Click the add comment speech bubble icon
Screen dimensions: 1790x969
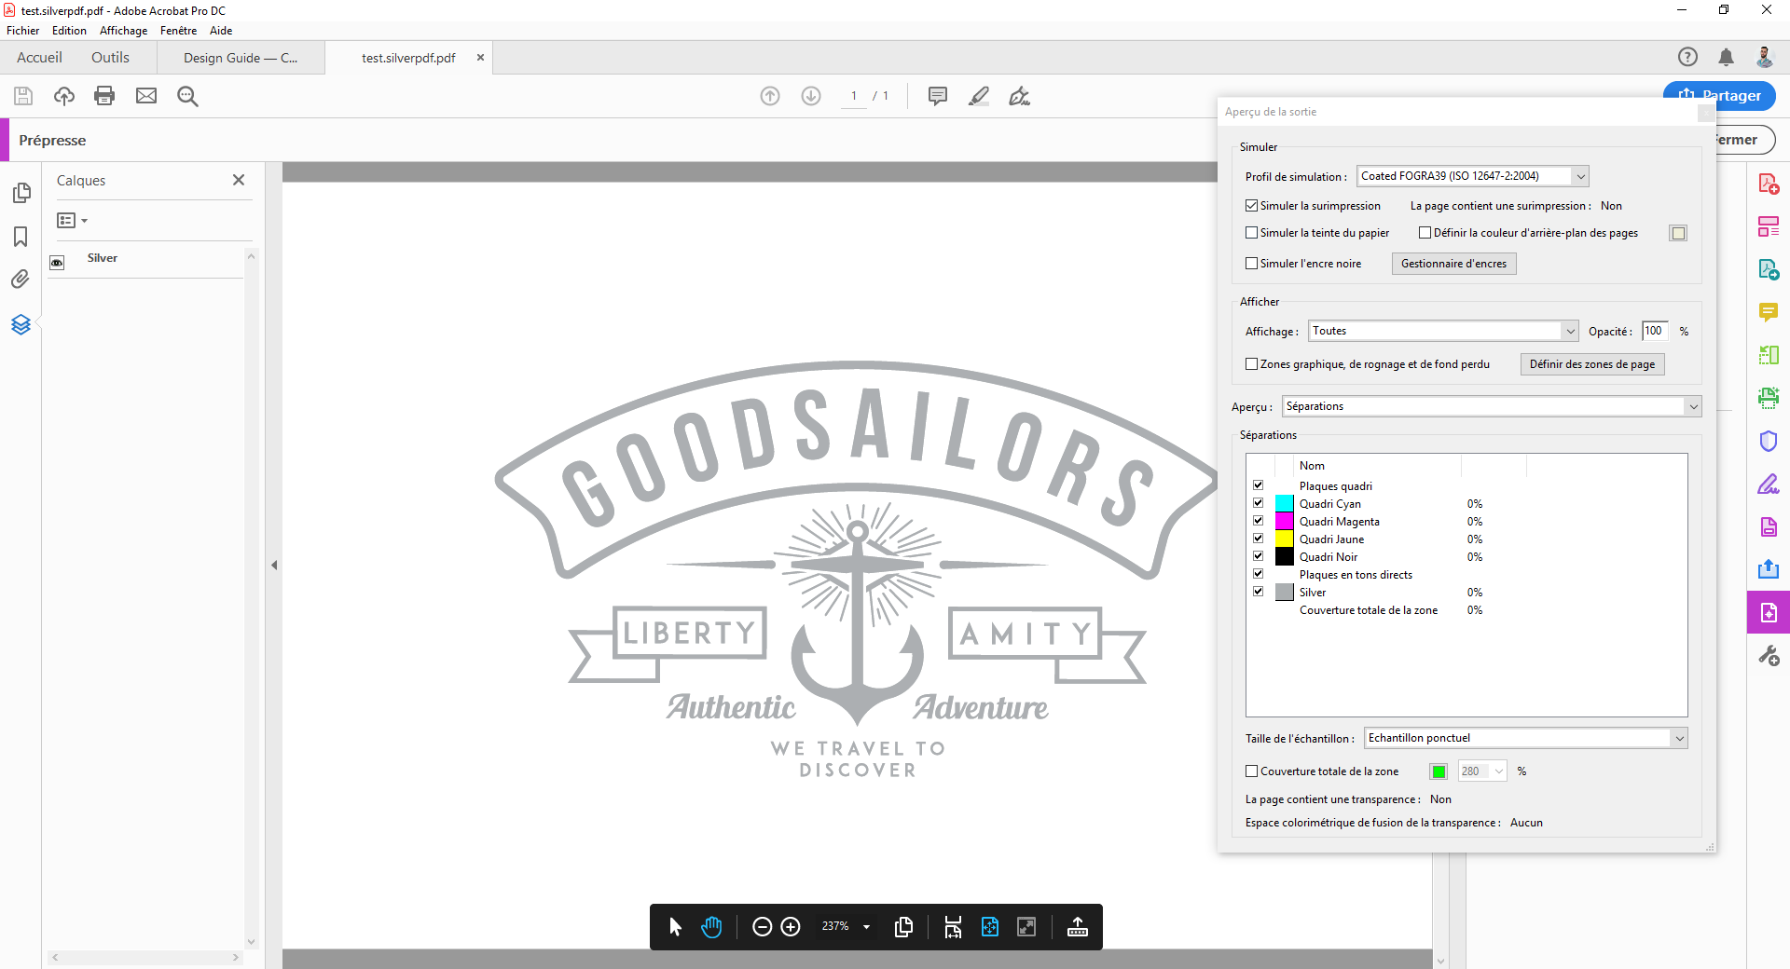point(937,96)
